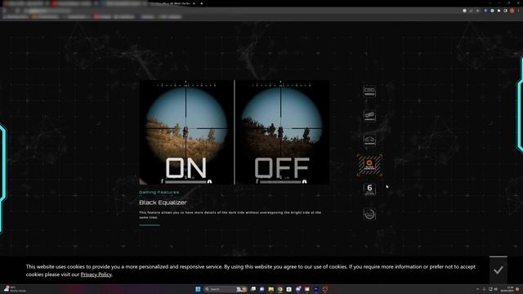Screen dimensions: 523x294
Task: Open Chrome from the taskbar
Action: point(279,289)
